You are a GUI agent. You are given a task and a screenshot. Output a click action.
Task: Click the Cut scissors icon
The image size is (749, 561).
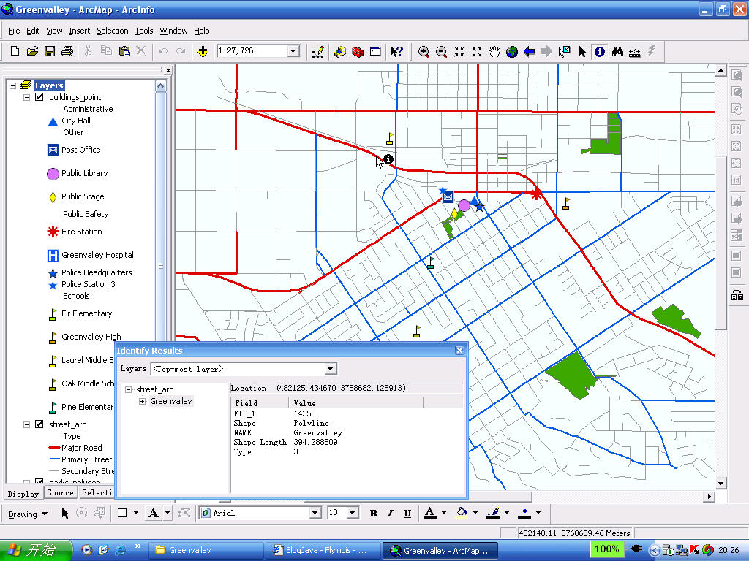point(88,51)
